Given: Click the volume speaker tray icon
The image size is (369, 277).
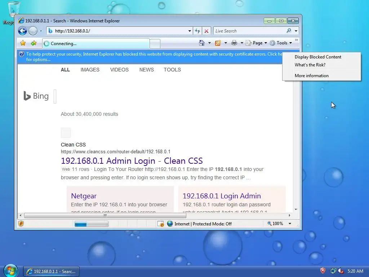Looking at the screenshot, I should pos(341,271).
